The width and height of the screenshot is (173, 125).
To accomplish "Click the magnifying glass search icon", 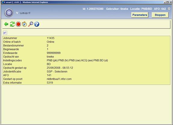I will (x=31, y=24).
